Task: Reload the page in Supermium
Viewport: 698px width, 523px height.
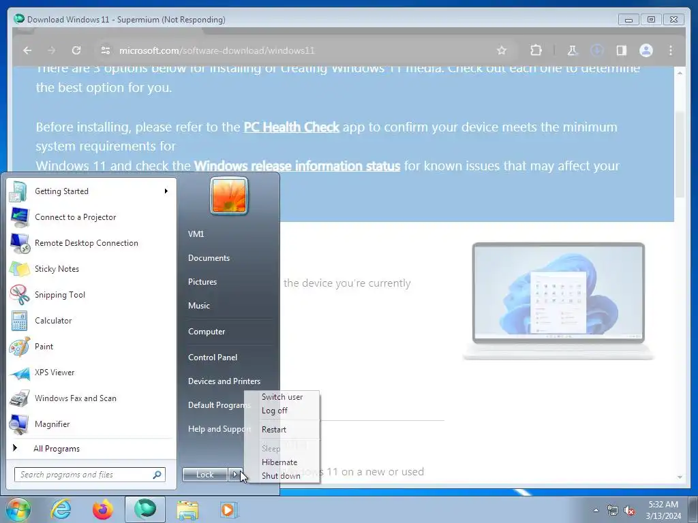Action: click(x=76, y=50)
